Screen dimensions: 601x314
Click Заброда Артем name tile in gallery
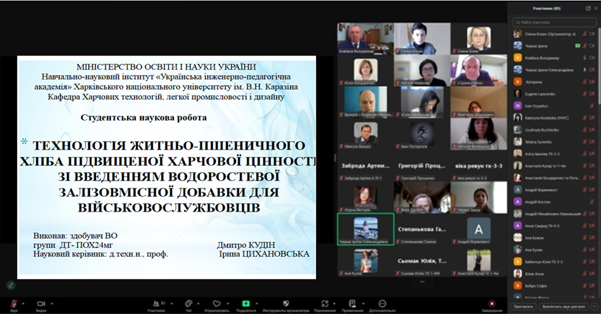[365, 166]
